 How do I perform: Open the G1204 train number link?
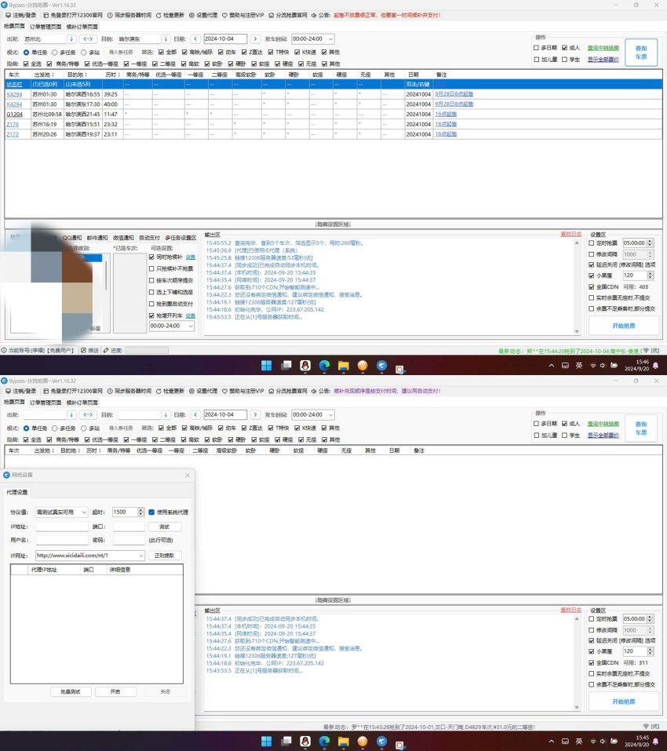(x=13, y=114)
